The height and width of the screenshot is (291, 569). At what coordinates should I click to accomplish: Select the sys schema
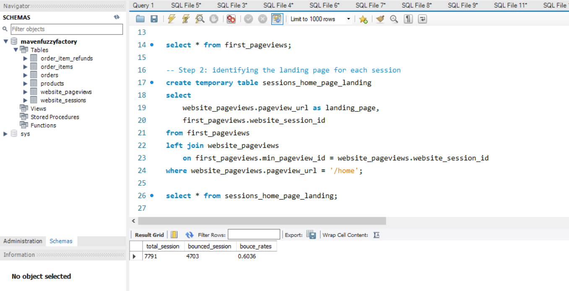pos(25,134)
